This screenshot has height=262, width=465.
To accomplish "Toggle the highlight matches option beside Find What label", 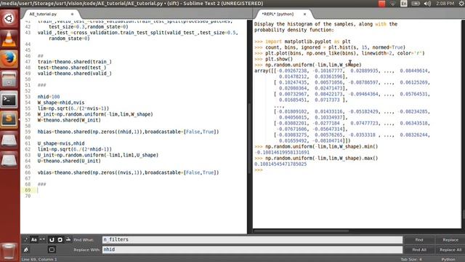I will (x=68, y=239).
